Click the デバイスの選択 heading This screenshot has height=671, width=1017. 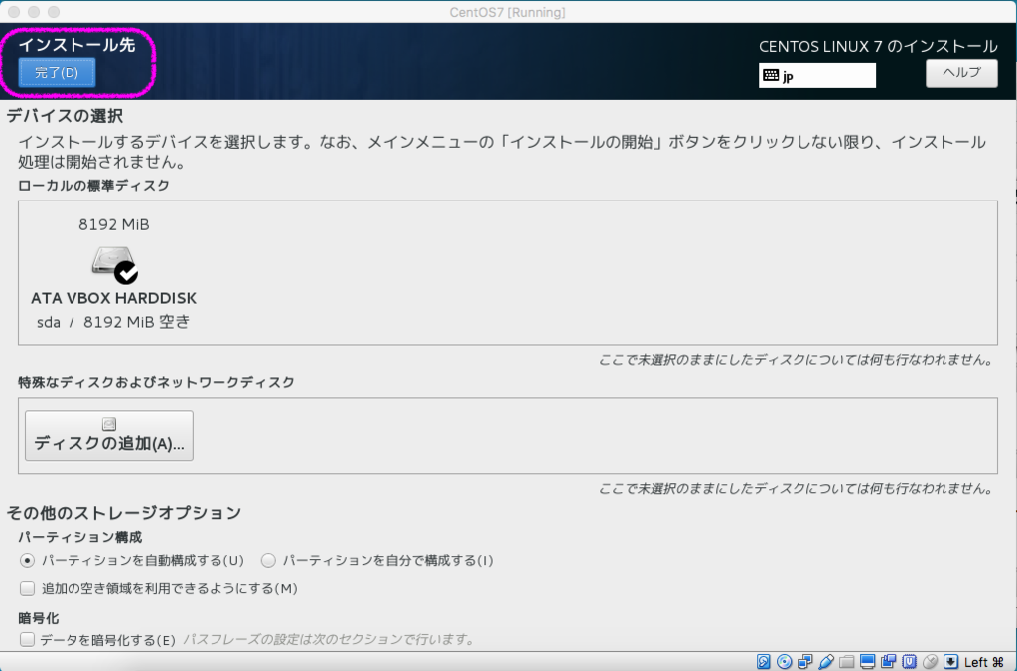click(65, 116)
